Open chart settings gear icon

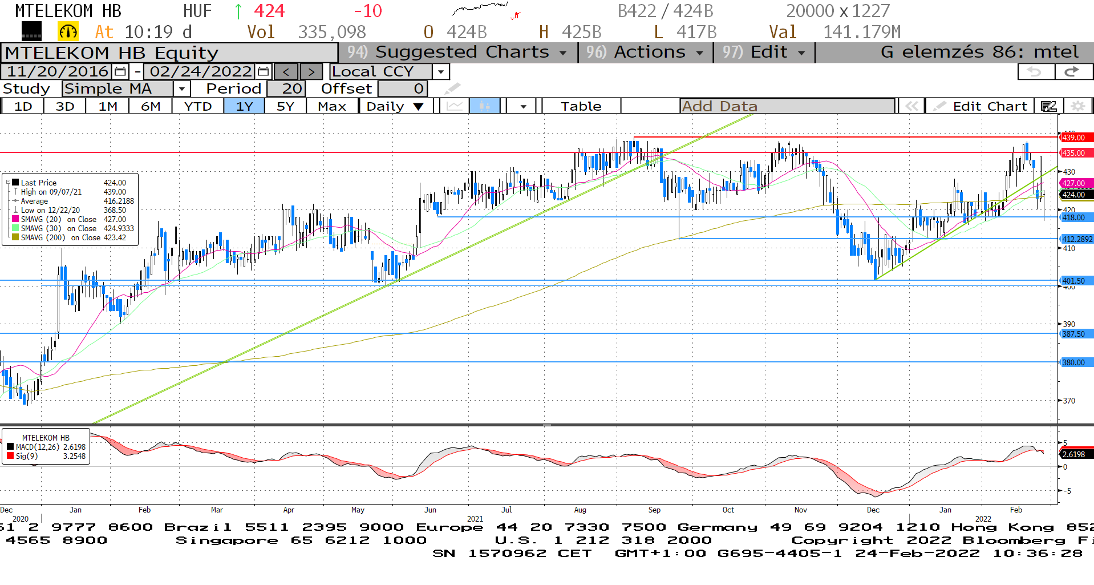click(1077, 106)
